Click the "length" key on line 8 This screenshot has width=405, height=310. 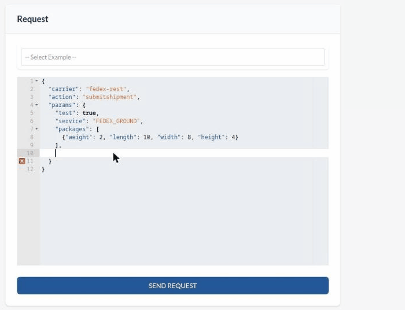tap(123, 137)
